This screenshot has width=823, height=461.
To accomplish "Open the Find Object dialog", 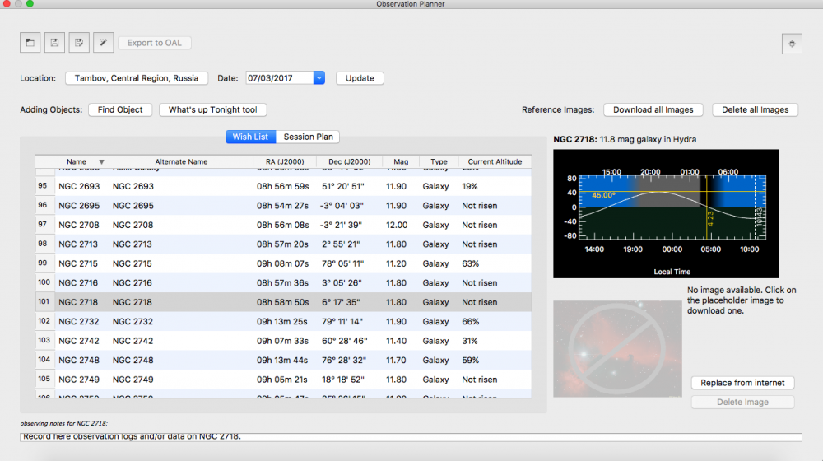I will click(120, 109).
